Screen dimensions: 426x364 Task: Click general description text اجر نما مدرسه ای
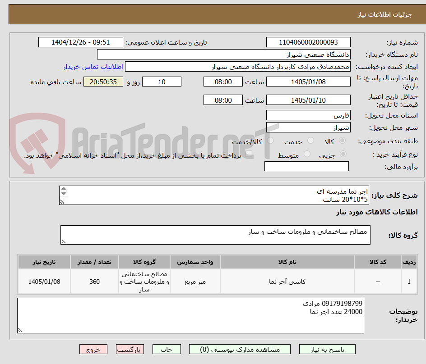342,191
